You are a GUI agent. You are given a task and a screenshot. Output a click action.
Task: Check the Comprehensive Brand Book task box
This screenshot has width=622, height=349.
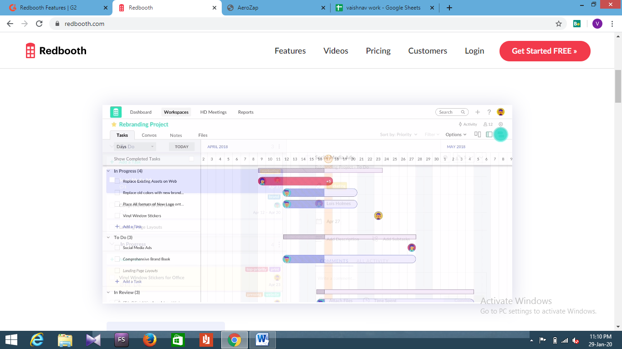(x=117, y=259)
